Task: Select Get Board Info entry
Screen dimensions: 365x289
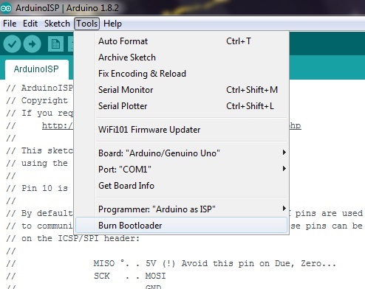Action: [181, 186]
